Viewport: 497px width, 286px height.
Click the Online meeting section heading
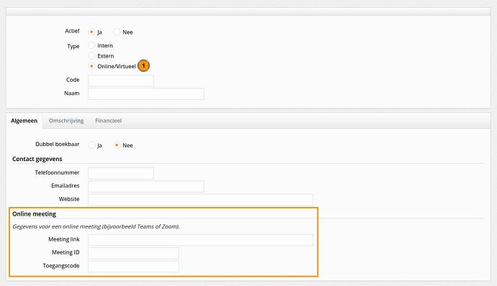click(x=35, y=214)
